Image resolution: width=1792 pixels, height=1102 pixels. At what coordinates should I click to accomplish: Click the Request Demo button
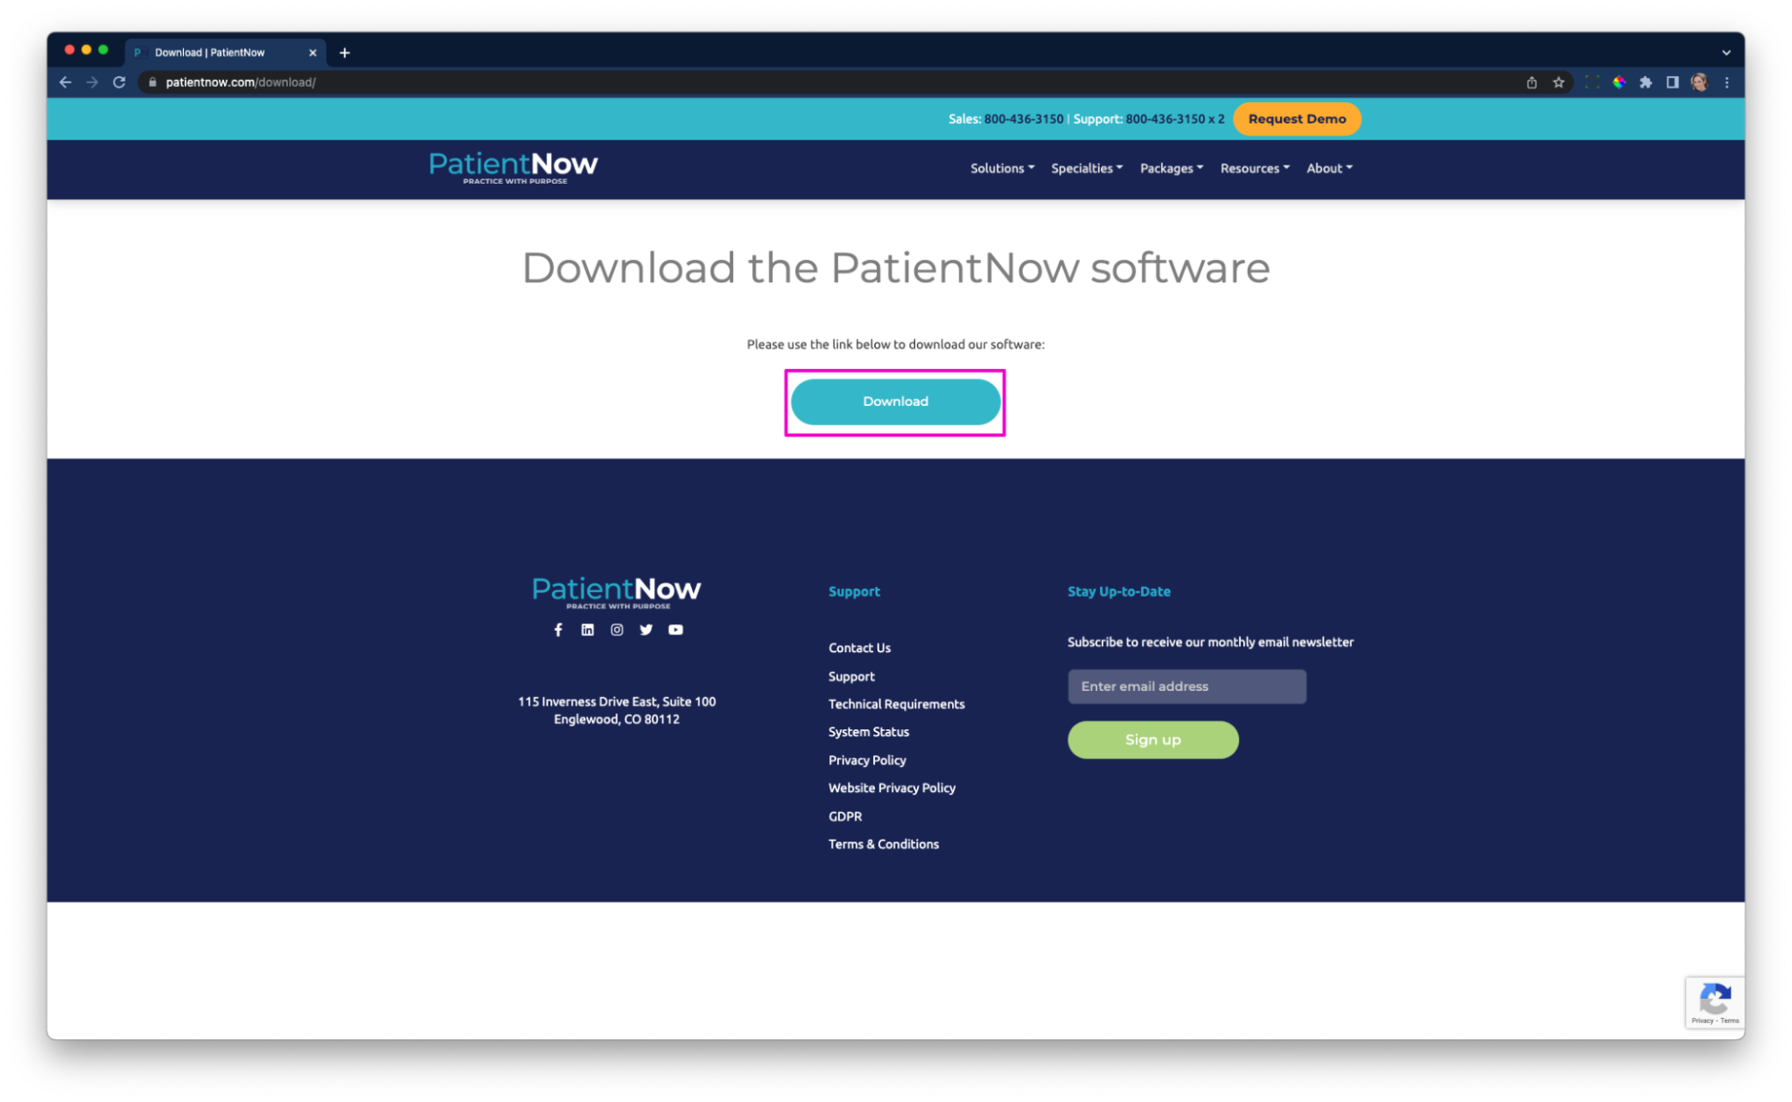[x=1296, y=118]
